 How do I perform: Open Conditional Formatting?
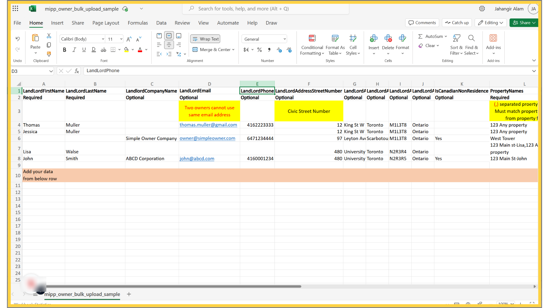pyautogui.click(x=312, y=45)
